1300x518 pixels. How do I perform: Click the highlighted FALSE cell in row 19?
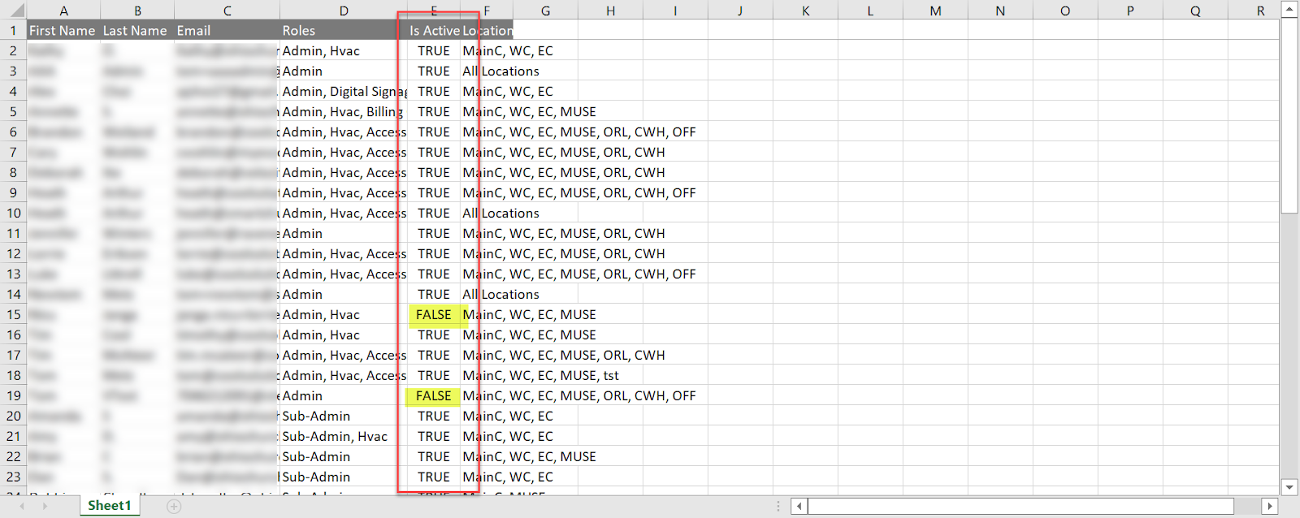click(433, 395)
